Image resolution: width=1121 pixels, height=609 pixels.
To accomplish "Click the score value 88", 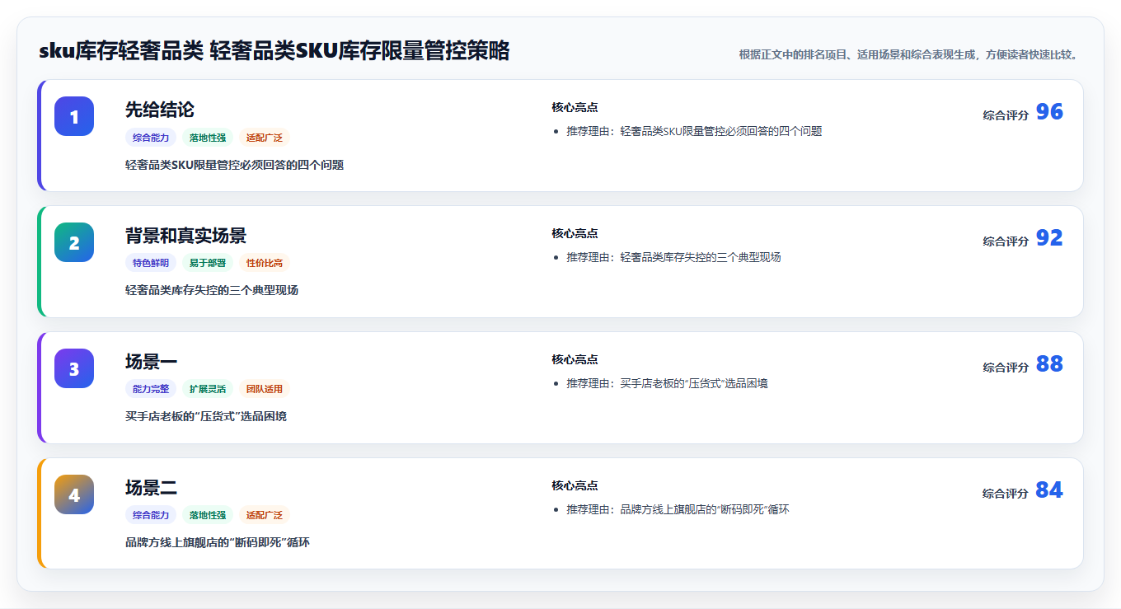I will pyautogui.click(x=1049, y=364).
